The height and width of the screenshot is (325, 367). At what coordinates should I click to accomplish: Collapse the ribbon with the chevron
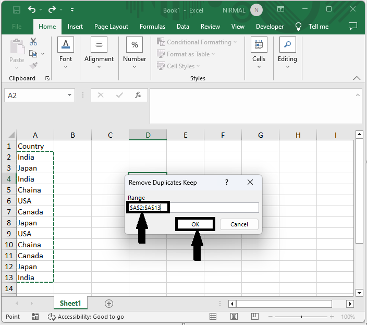(x=357, y=78)
